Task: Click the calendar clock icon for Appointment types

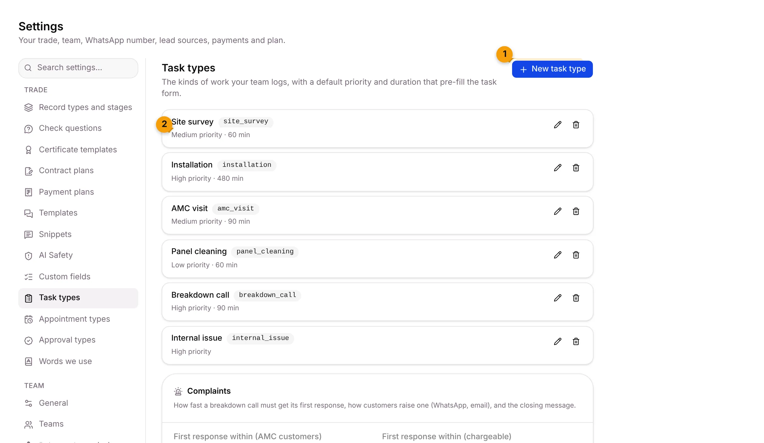Action: (x=28, y=319)
